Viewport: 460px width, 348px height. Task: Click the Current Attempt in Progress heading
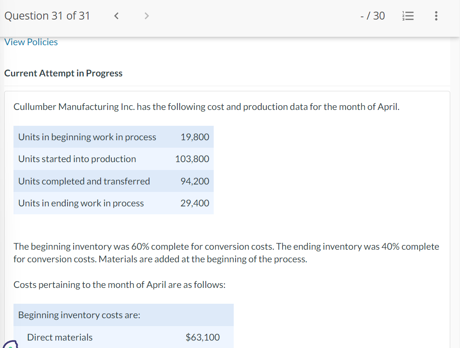point(63,73)
